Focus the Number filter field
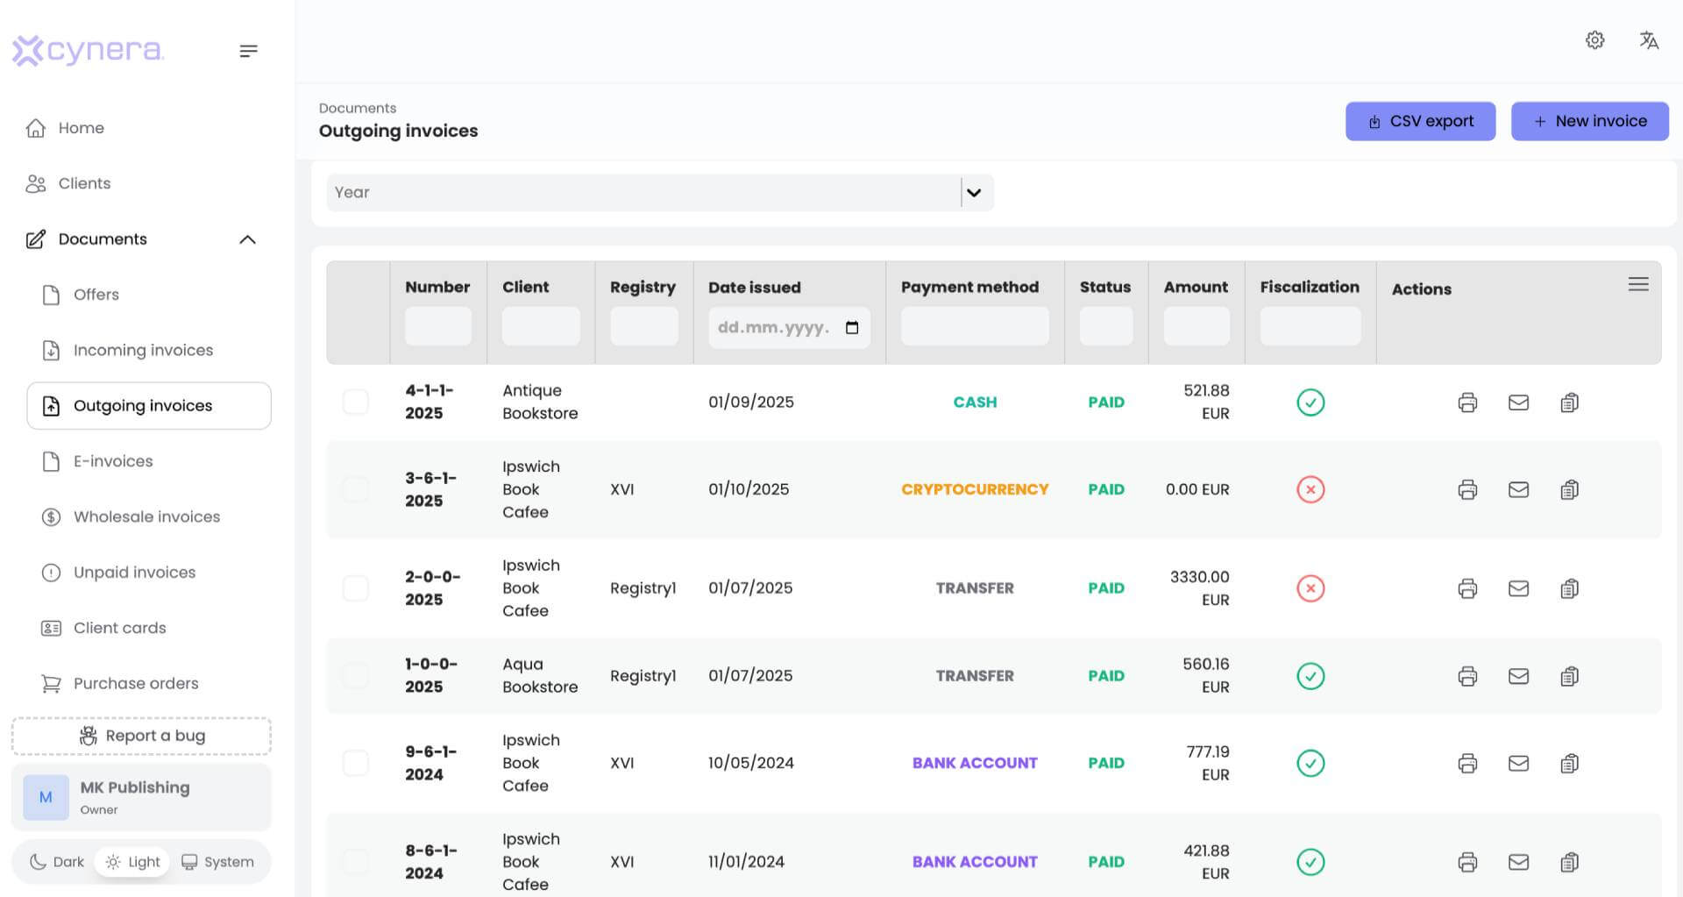 coord(437,326)
